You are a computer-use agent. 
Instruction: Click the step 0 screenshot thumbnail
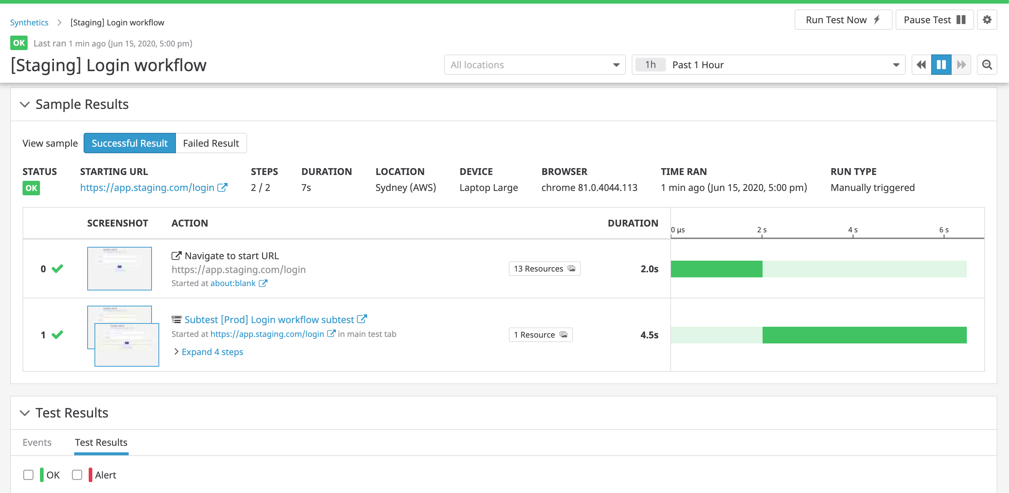[x=119, y=268]
